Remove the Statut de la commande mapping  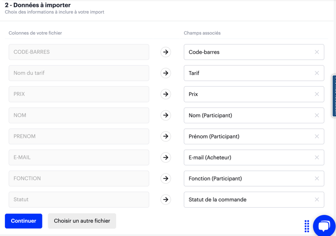point(317,199)
